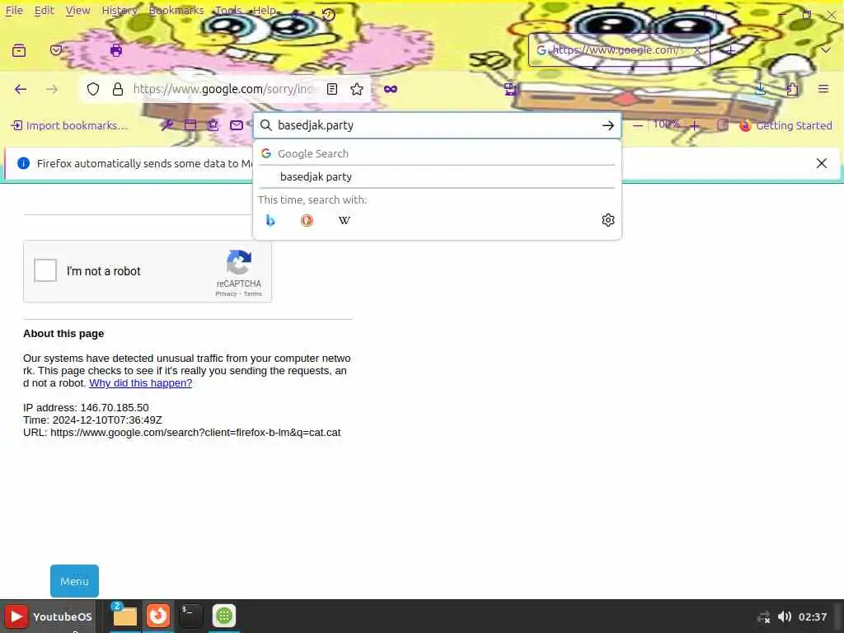
Task: Submit search with the go arrow
Action: point(608,125)
